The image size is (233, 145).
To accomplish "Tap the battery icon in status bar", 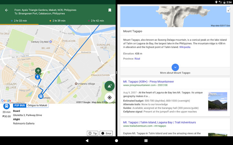I will [x=224, y=2].
